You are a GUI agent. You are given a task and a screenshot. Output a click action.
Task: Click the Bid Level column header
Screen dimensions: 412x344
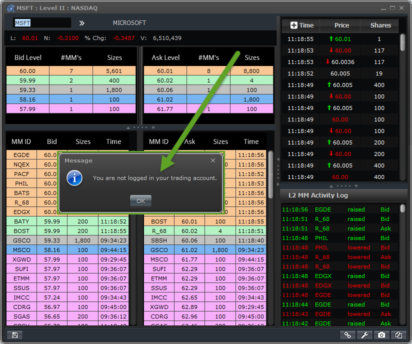click(x=28, y=57)
